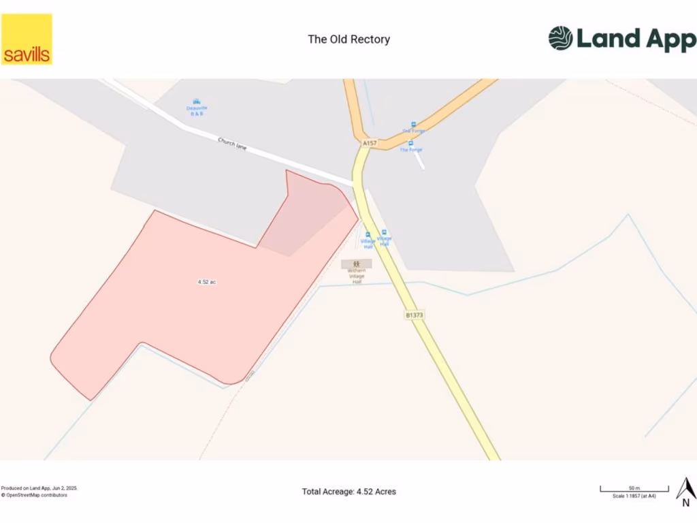
Task: Click the Church lane street label
Action: 232,144
